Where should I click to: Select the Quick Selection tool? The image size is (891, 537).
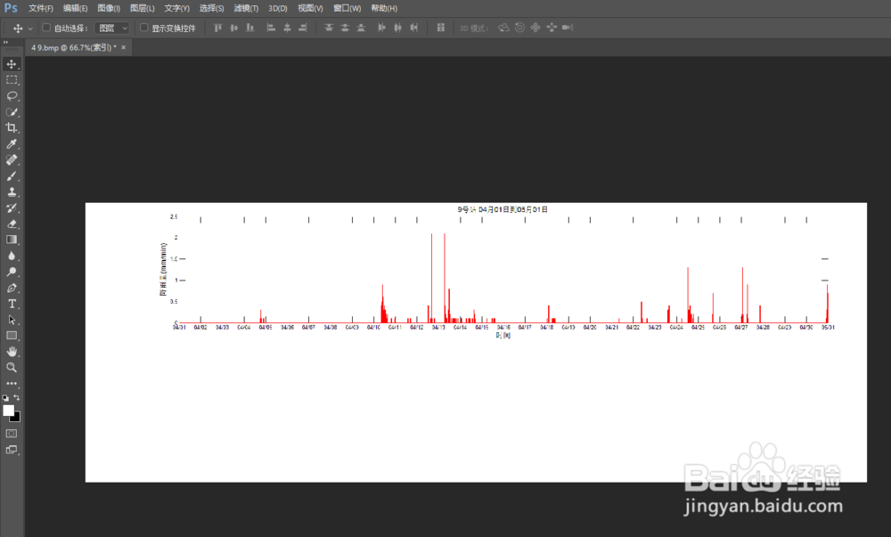[12, 112]
